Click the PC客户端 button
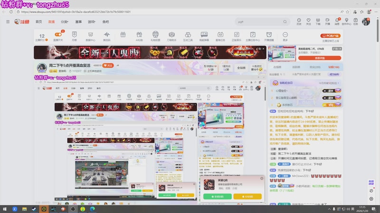380x213 pixels. click(x=331, y=36)
